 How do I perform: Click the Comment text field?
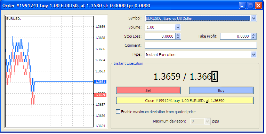click(x=201, y=45)
